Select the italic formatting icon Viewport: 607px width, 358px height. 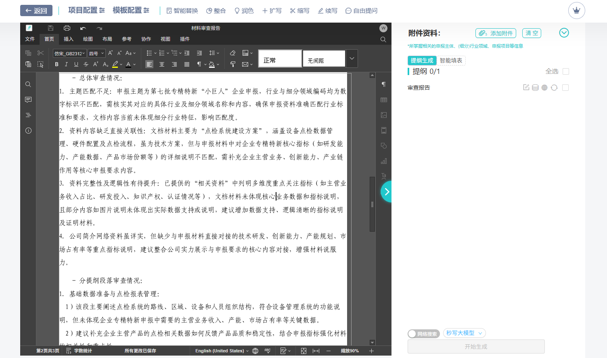click(66, 64)
